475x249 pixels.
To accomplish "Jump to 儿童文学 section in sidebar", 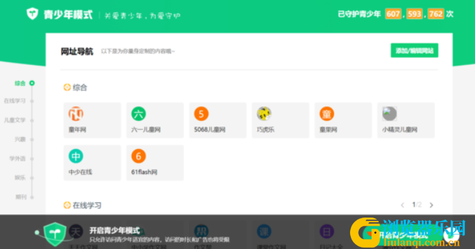I will [15, 120].
